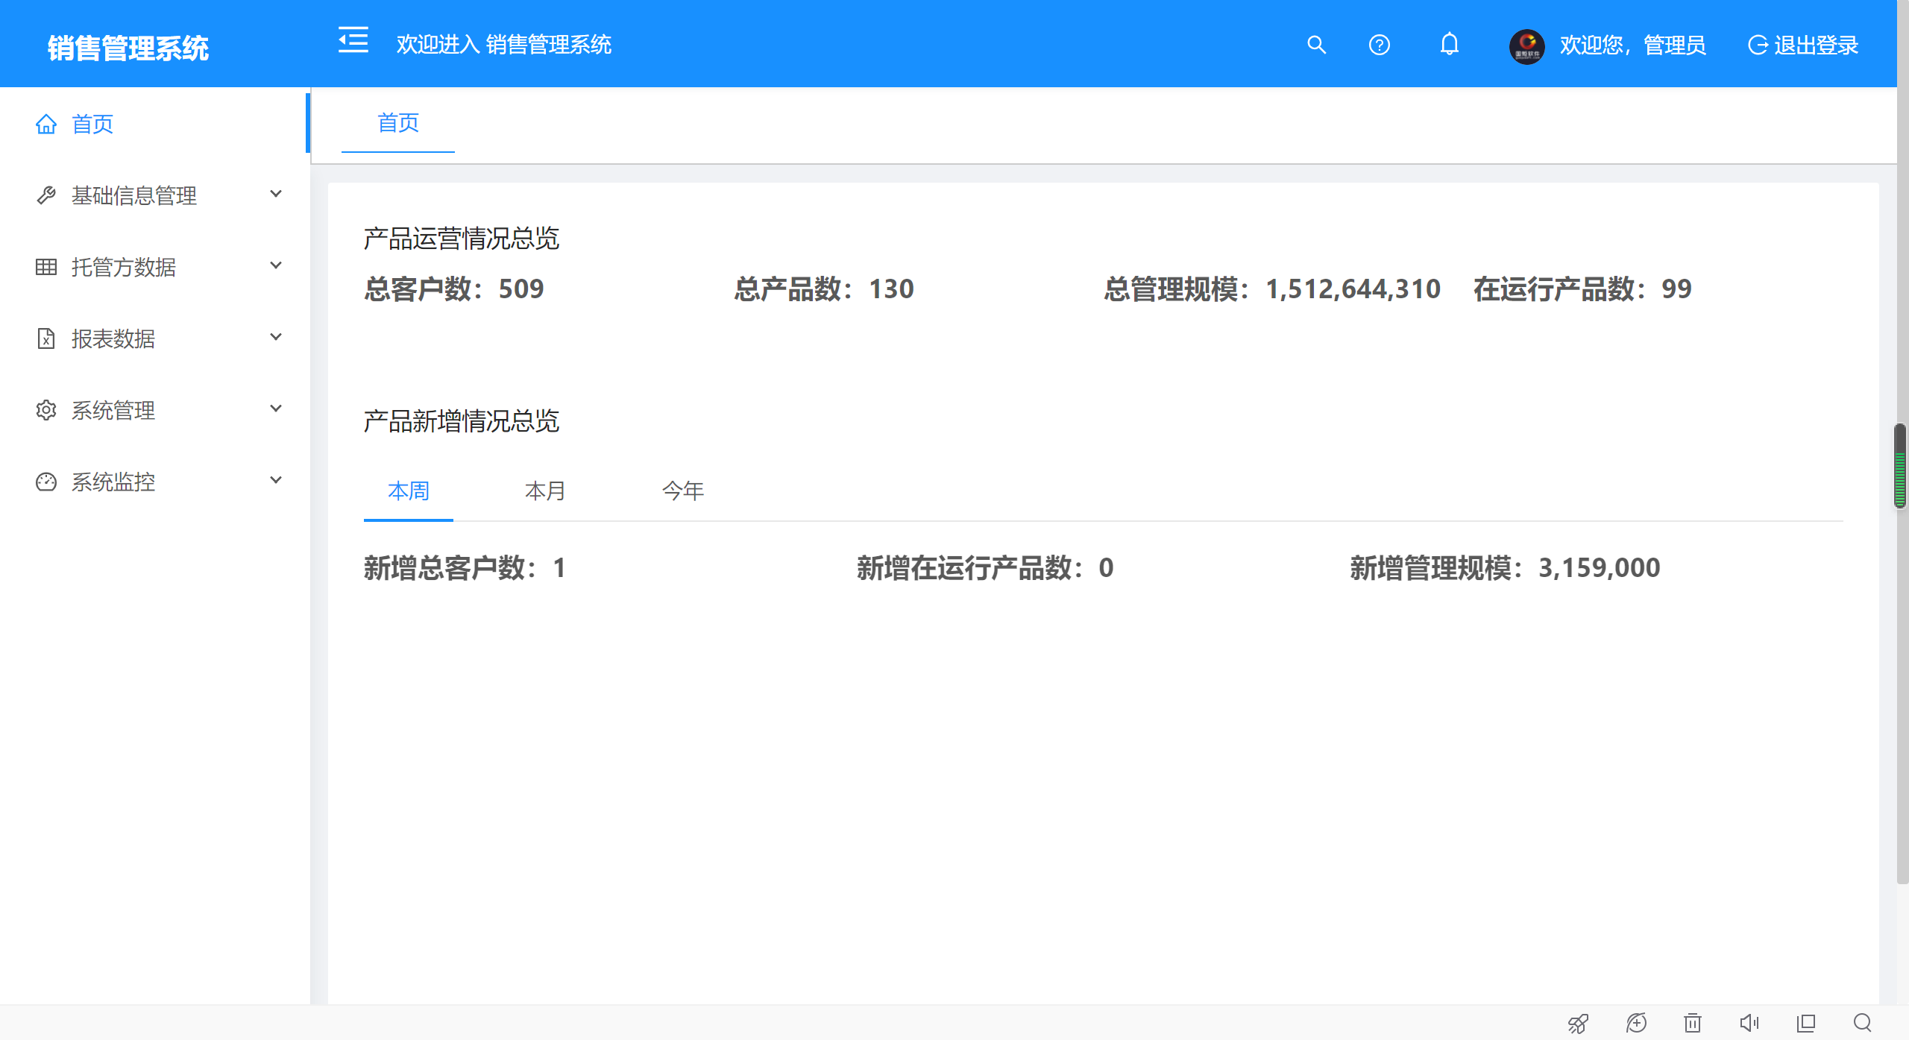Click the bottom-right magnifier icon
The width and height of the screenshot is (1909, 1040).
(x=1862, y=1023)
